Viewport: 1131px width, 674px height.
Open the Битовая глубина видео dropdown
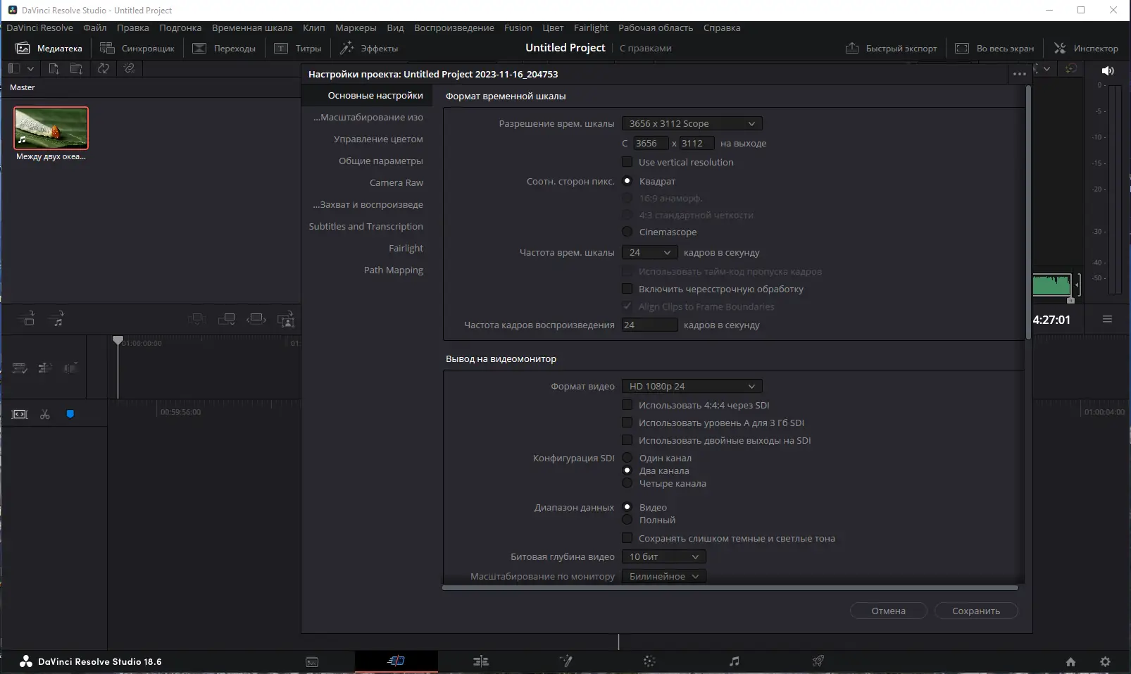click(662, 556)
